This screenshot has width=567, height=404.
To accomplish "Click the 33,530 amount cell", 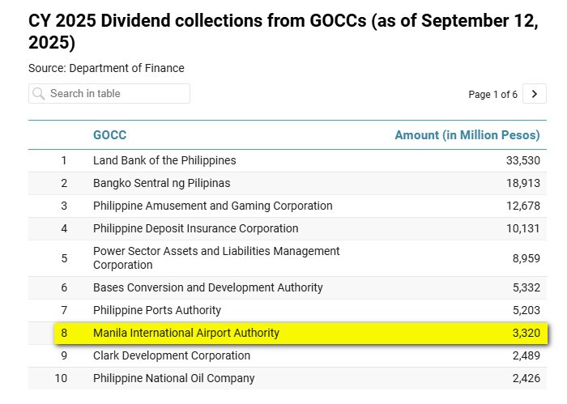I will [522, 160].
